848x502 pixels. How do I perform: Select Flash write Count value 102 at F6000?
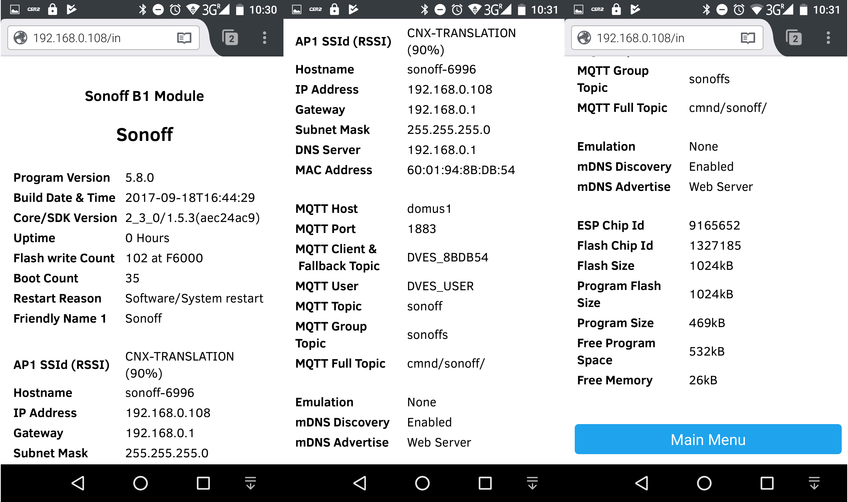click(164, 258)
